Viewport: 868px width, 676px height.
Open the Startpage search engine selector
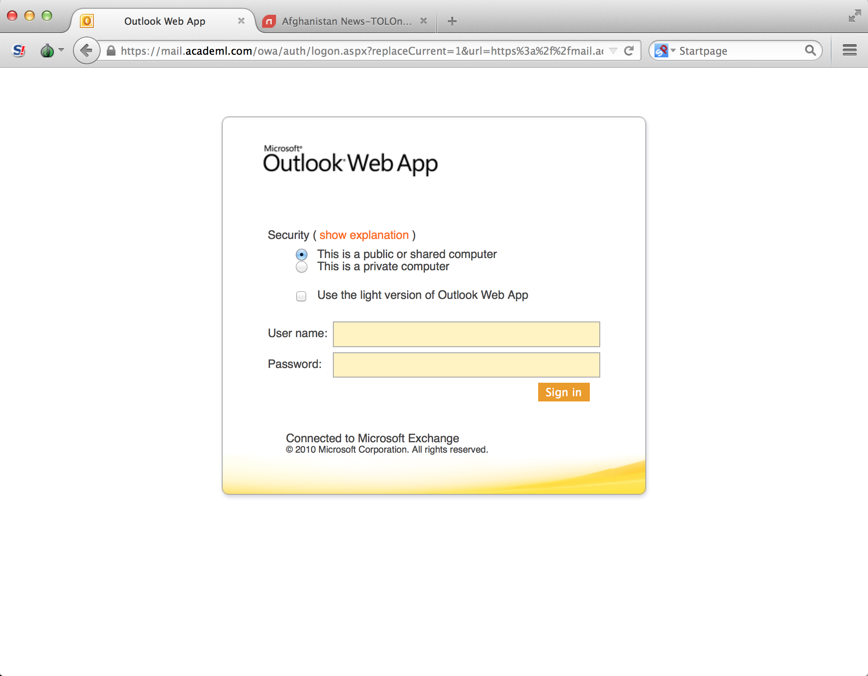click(665, 51)
